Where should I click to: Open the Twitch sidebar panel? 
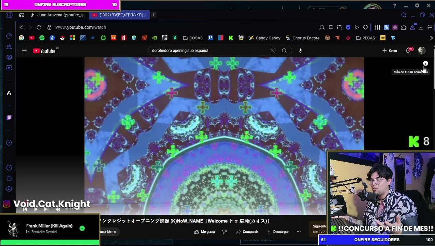point(9,118)
